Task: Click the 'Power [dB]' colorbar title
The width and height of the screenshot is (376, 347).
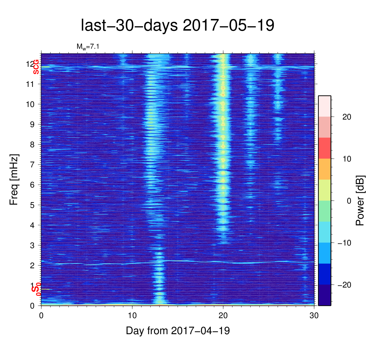Action: coord(360,201)
